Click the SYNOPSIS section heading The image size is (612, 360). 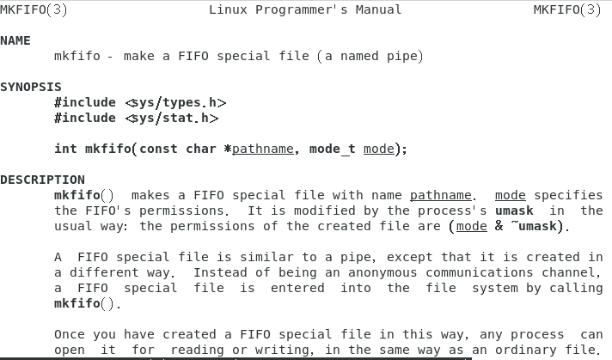31,87
